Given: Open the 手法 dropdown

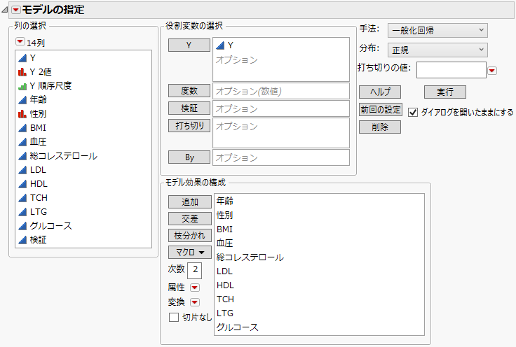Looking at the screenshot, I should click(x=437, y=29).
